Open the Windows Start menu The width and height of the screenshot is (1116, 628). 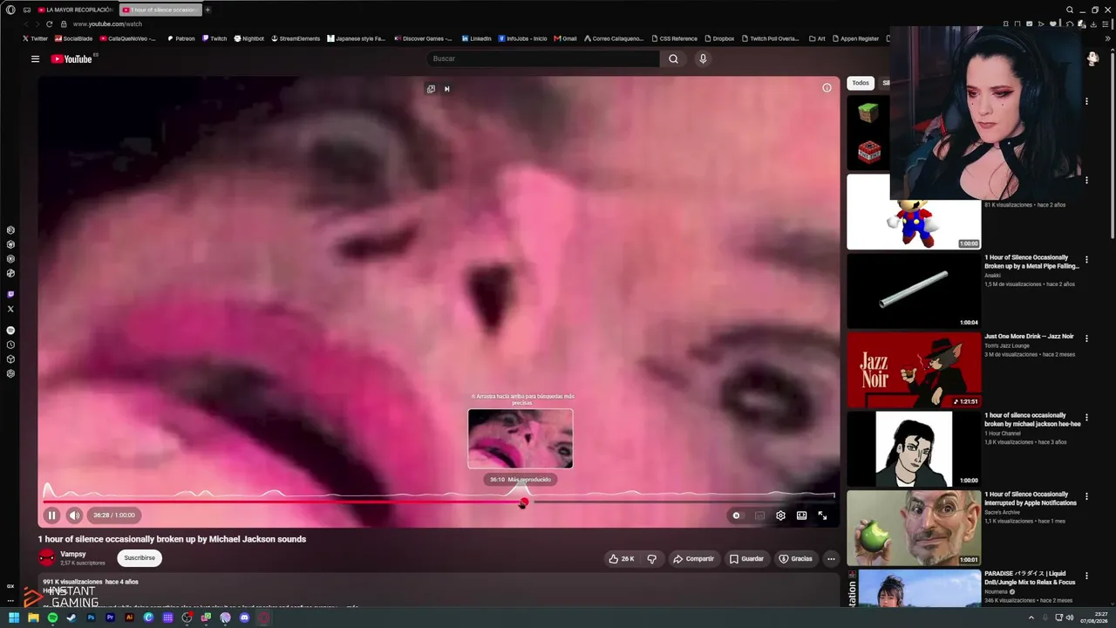click(14, 618)
